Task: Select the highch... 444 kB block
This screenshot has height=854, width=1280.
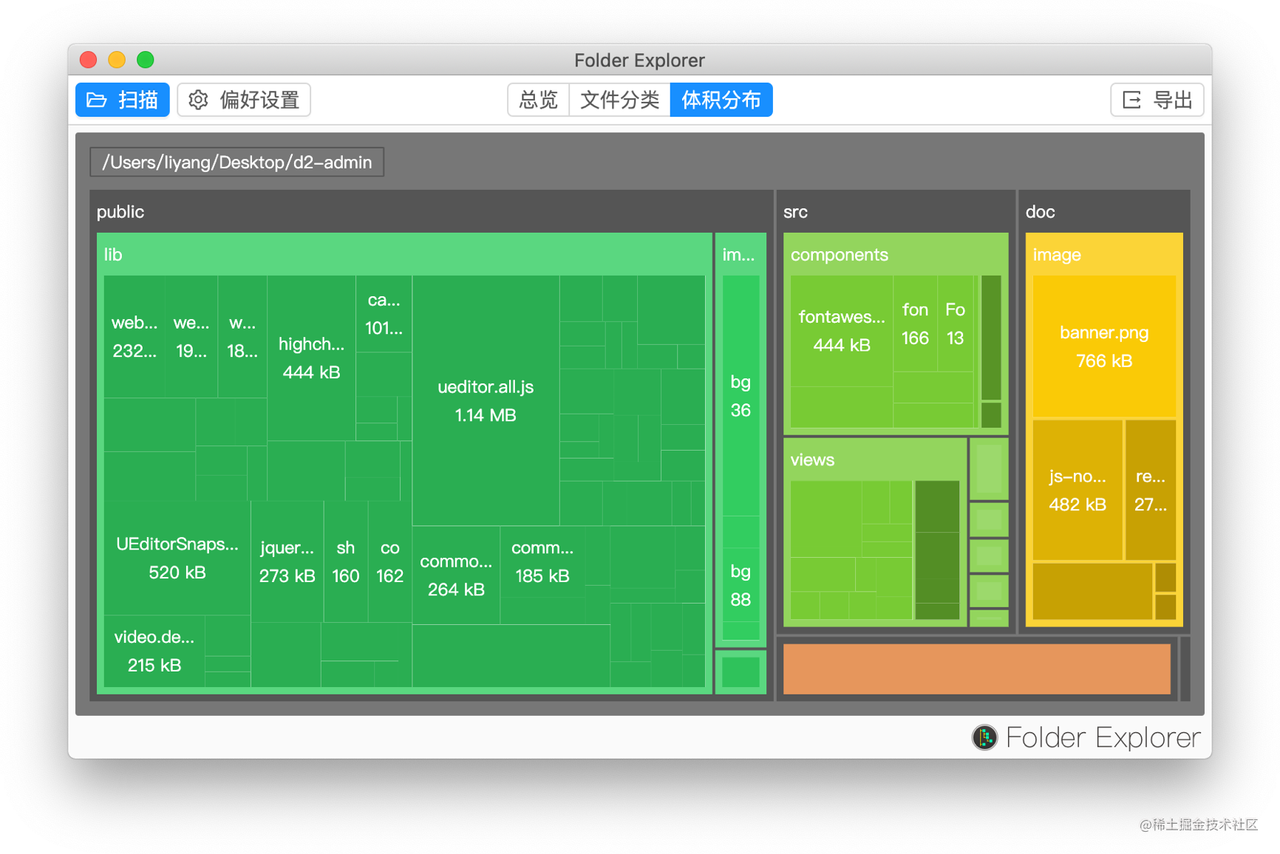Action: coord(311,358)
